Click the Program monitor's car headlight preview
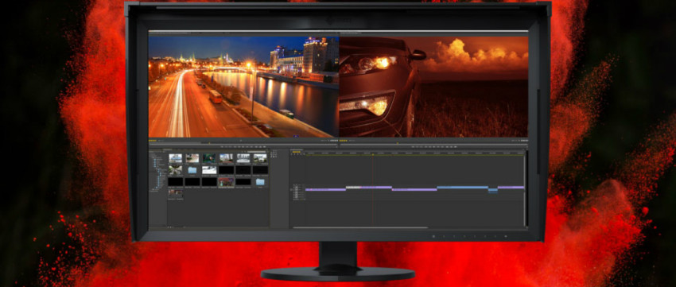Image resolution: width=676 pixels, height=287 pixels. click(x=433, y=87)
